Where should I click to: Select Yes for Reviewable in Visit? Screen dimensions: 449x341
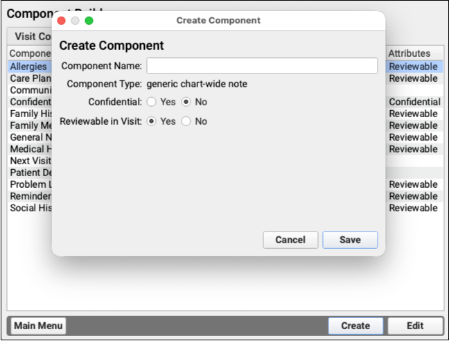[152, 121]
